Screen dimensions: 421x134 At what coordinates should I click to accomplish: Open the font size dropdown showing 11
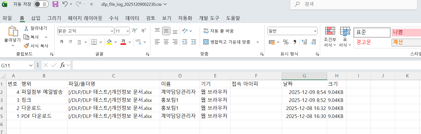(128, 31)
